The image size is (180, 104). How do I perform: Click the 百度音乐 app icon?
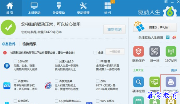(x=7, y=86)
